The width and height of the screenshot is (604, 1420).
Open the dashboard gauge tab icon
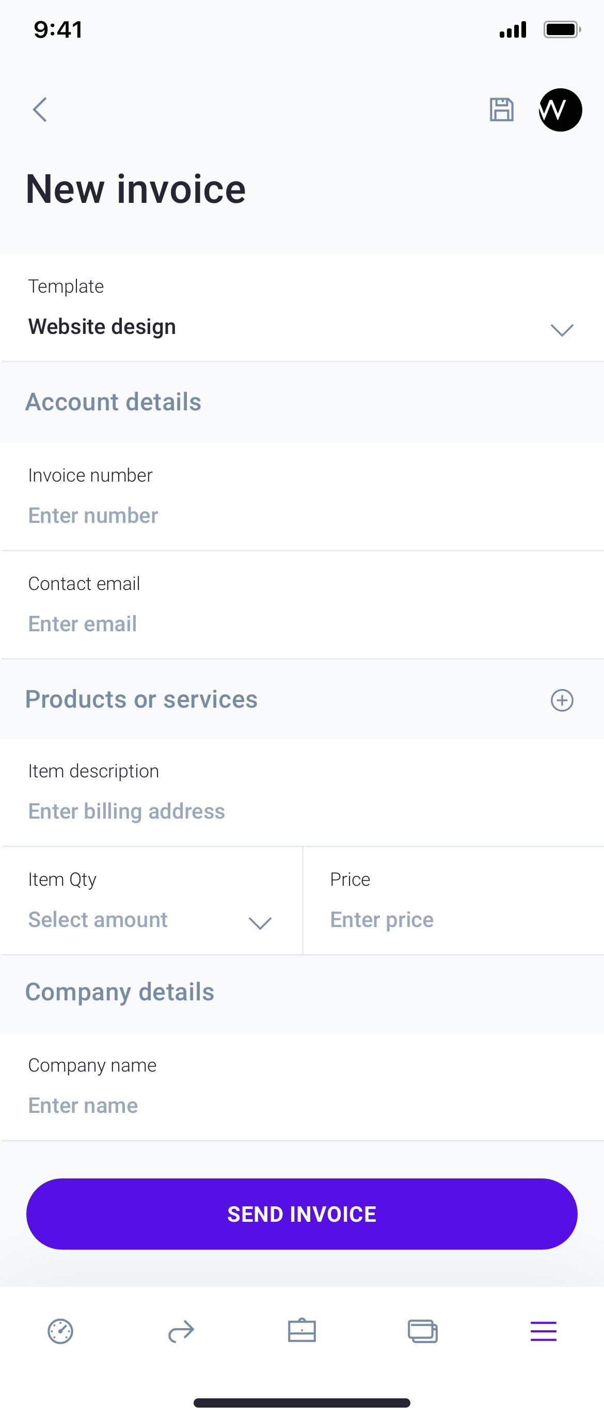coord(60,1331)
